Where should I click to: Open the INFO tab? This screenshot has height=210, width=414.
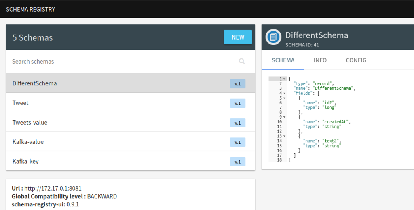click(x=320, y=60)
